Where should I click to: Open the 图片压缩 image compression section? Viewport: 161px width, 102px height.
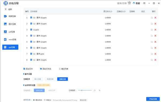(10, 24)
